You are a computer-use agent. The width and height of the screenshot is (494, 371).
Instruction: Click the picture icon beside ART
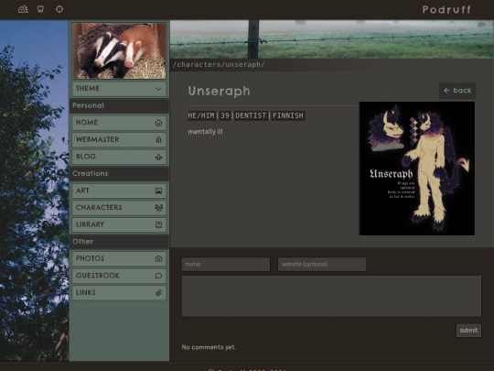point(158,191)
